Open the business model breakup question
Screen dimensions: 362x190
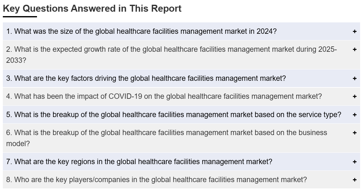pos(167,133)
